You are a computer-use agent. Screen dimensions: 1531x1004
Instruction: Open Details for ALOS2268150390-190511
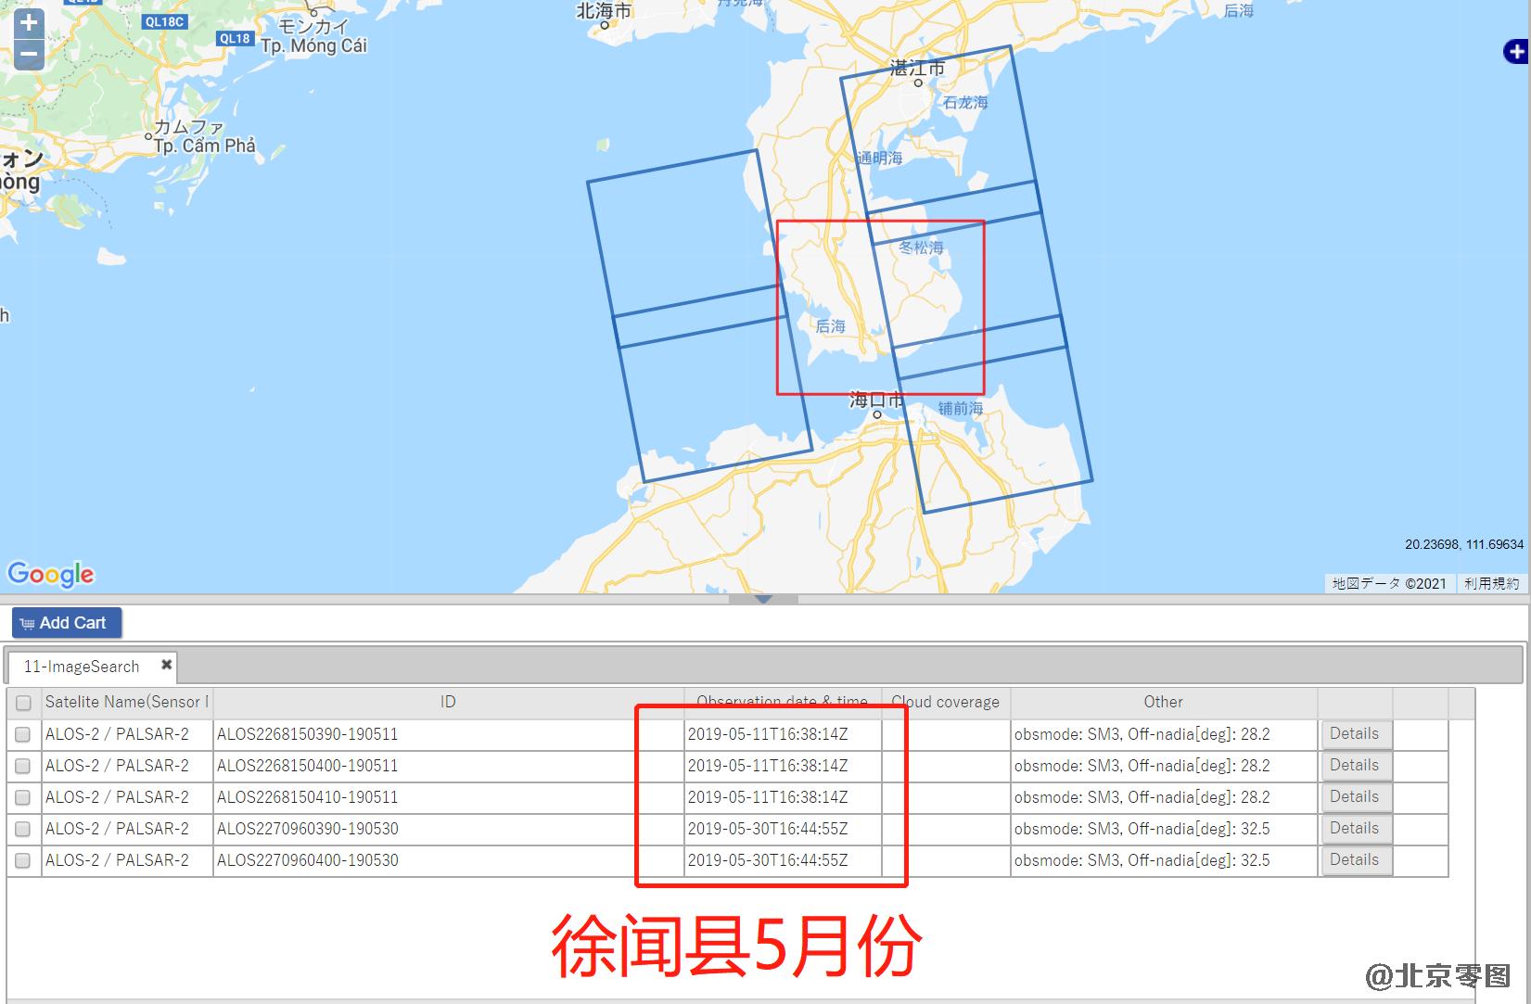pyautogui.click(x=1355, y=733)
